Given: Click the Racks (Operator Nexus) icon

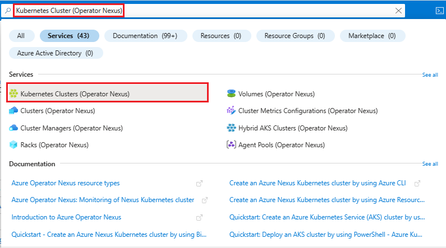Looking at the screenshot, I should click(x=14, y=145).
